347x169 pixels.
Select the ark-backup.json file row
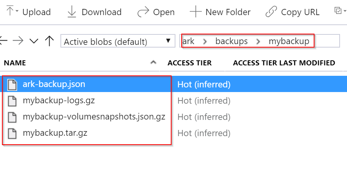pyautogui.click(x=173, y=84)
